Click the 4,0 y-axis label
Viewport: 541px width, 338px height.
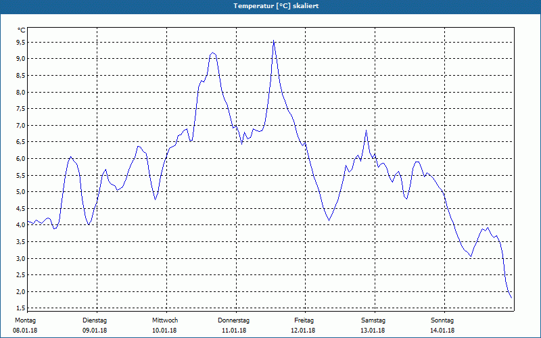pos(21,225)
